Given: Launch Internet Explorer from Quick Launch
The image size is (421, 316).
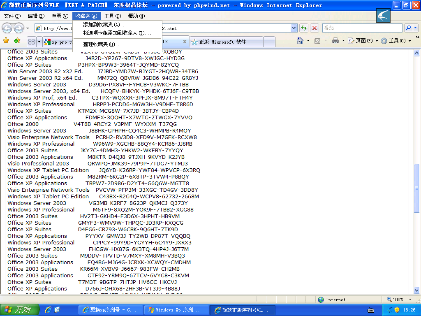Looking at the screenshot, I should 48,310.
